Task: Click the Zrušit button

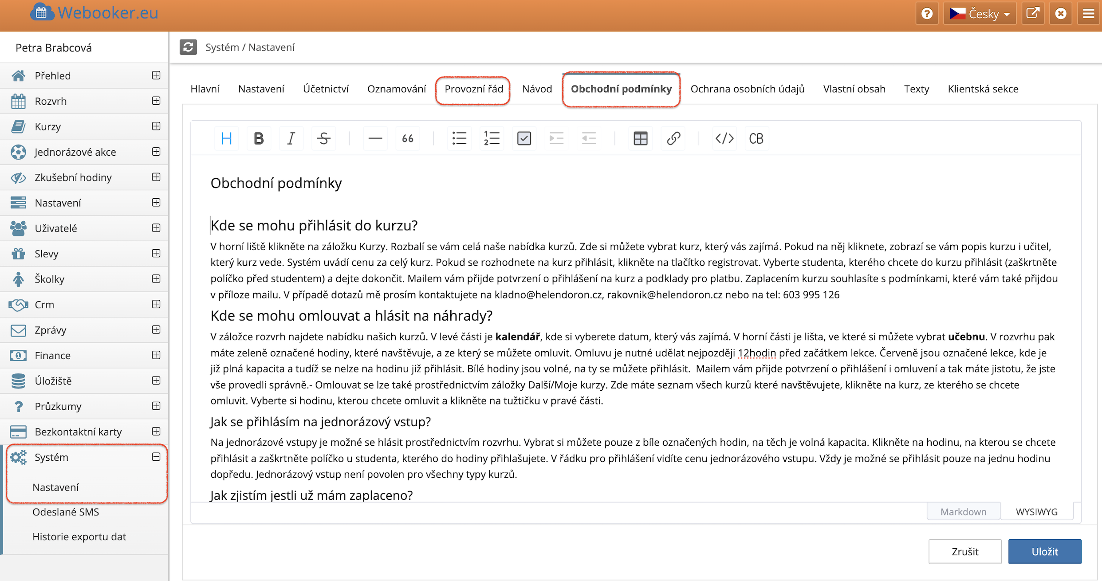Action: click(964, 551)
